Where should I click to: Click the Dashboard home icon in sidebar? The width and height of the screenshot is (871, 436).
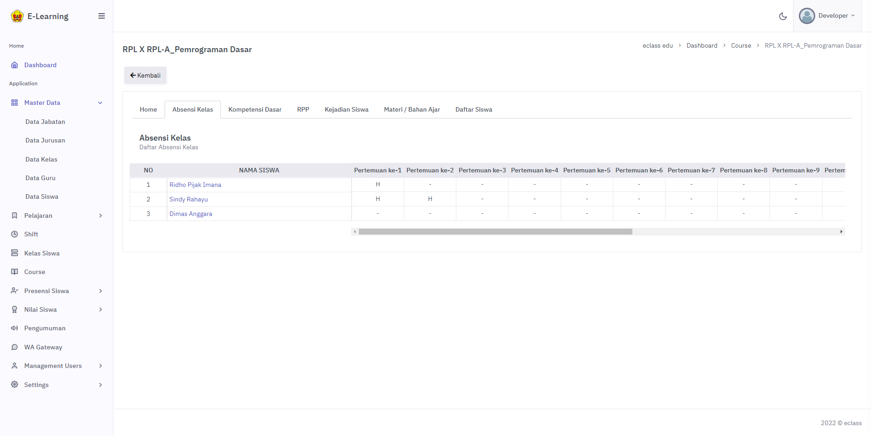[x=15, y=65]
